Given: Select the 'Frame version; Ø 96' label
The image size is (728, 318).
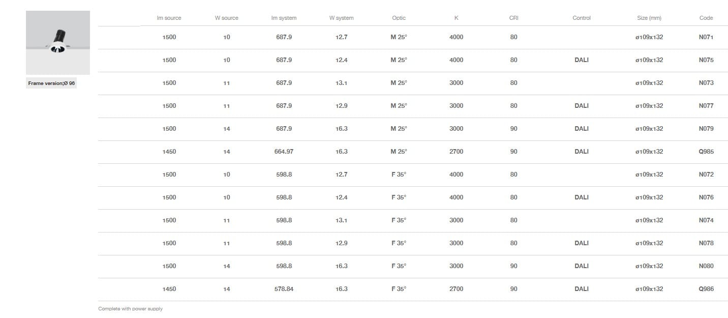Looking at the screenshot, I should [x=51, y=83].
